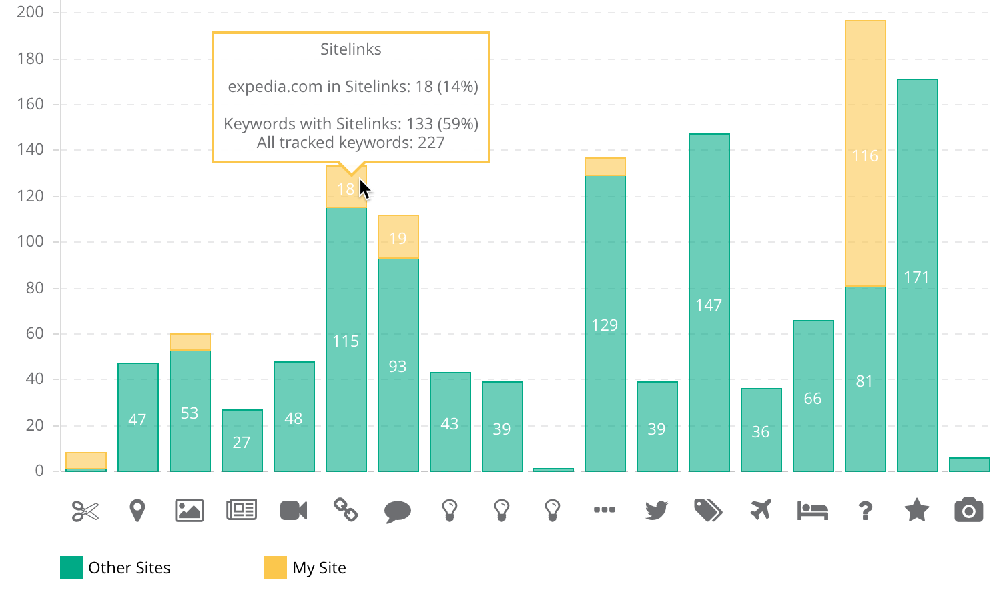Select the hotel bed icon
This screenshot has width=1005, height=592.
click(812, 511)
